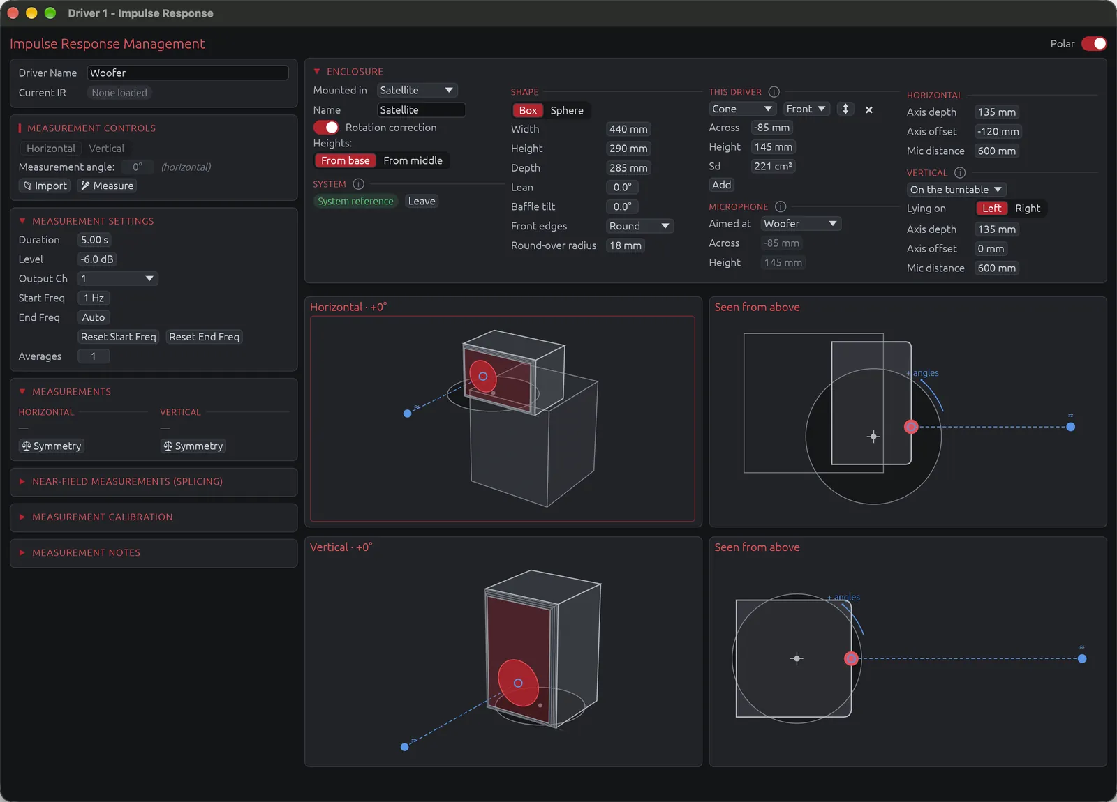Click the Horizontal Symmetry button
This screenshot has height=802, width=1117.
click(x=52, y=446)
